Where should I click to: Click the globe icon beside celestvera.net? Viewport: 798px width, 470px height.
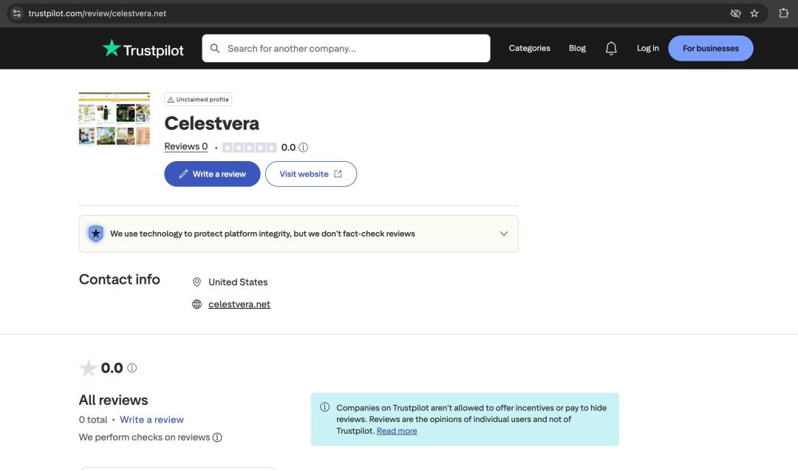click(x=197, y=304)
